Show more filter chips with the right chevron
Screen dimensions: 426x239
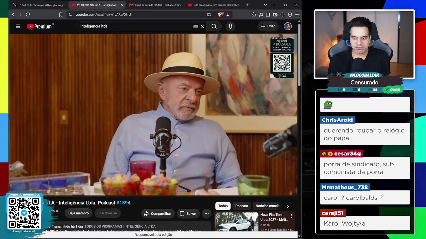(288, 206)
